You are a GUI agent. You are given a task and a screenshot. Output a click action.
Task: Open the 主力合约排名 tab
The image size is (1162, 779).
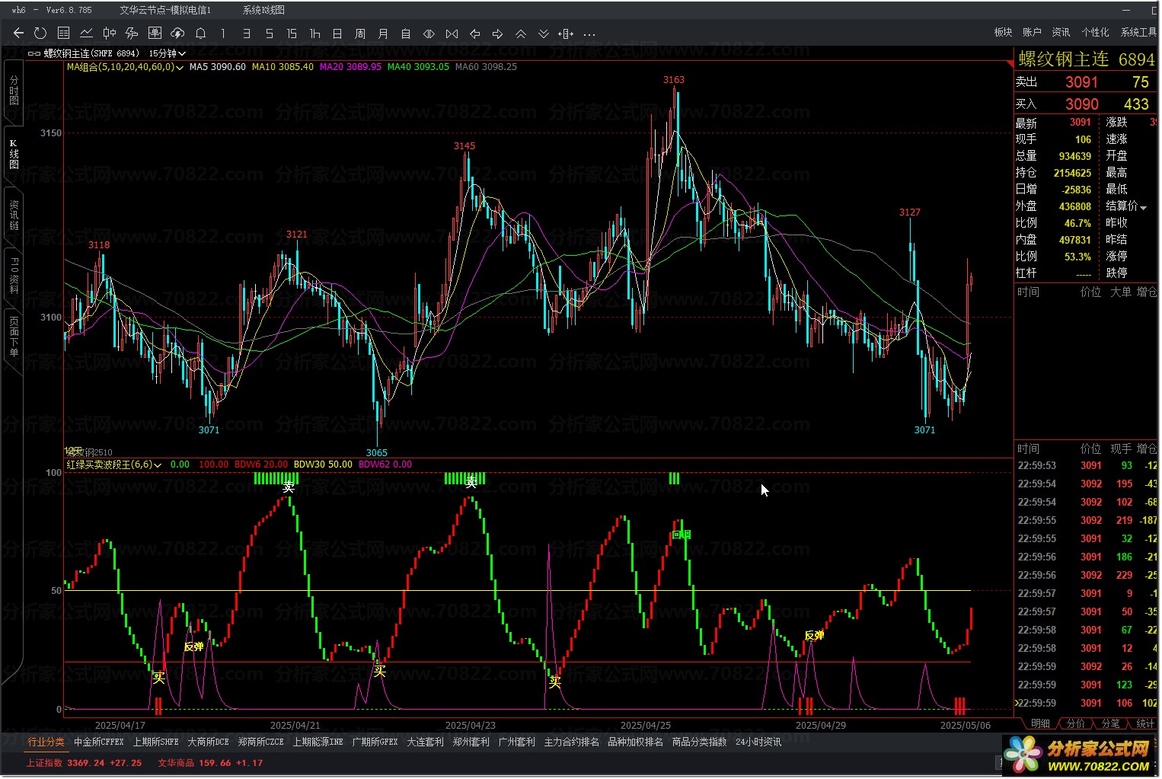[x=571, y=742]
